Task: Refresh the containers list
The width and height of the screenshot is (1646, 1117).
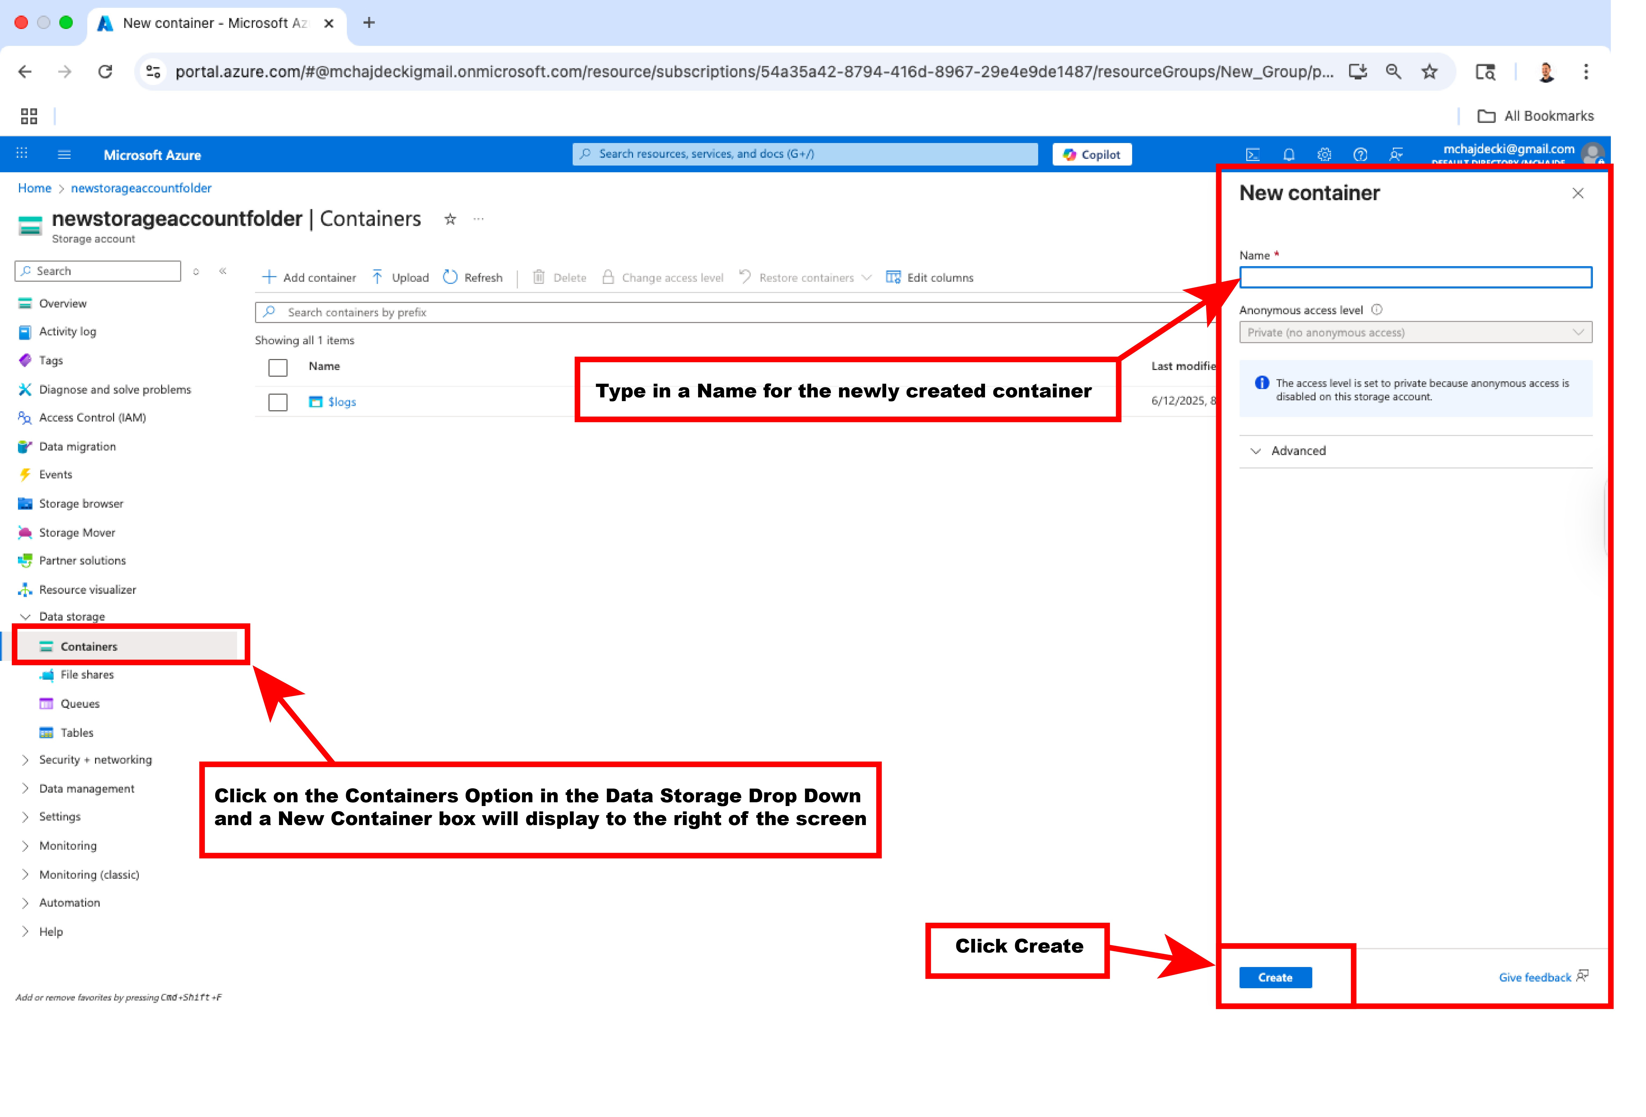Action: point(473,277)
